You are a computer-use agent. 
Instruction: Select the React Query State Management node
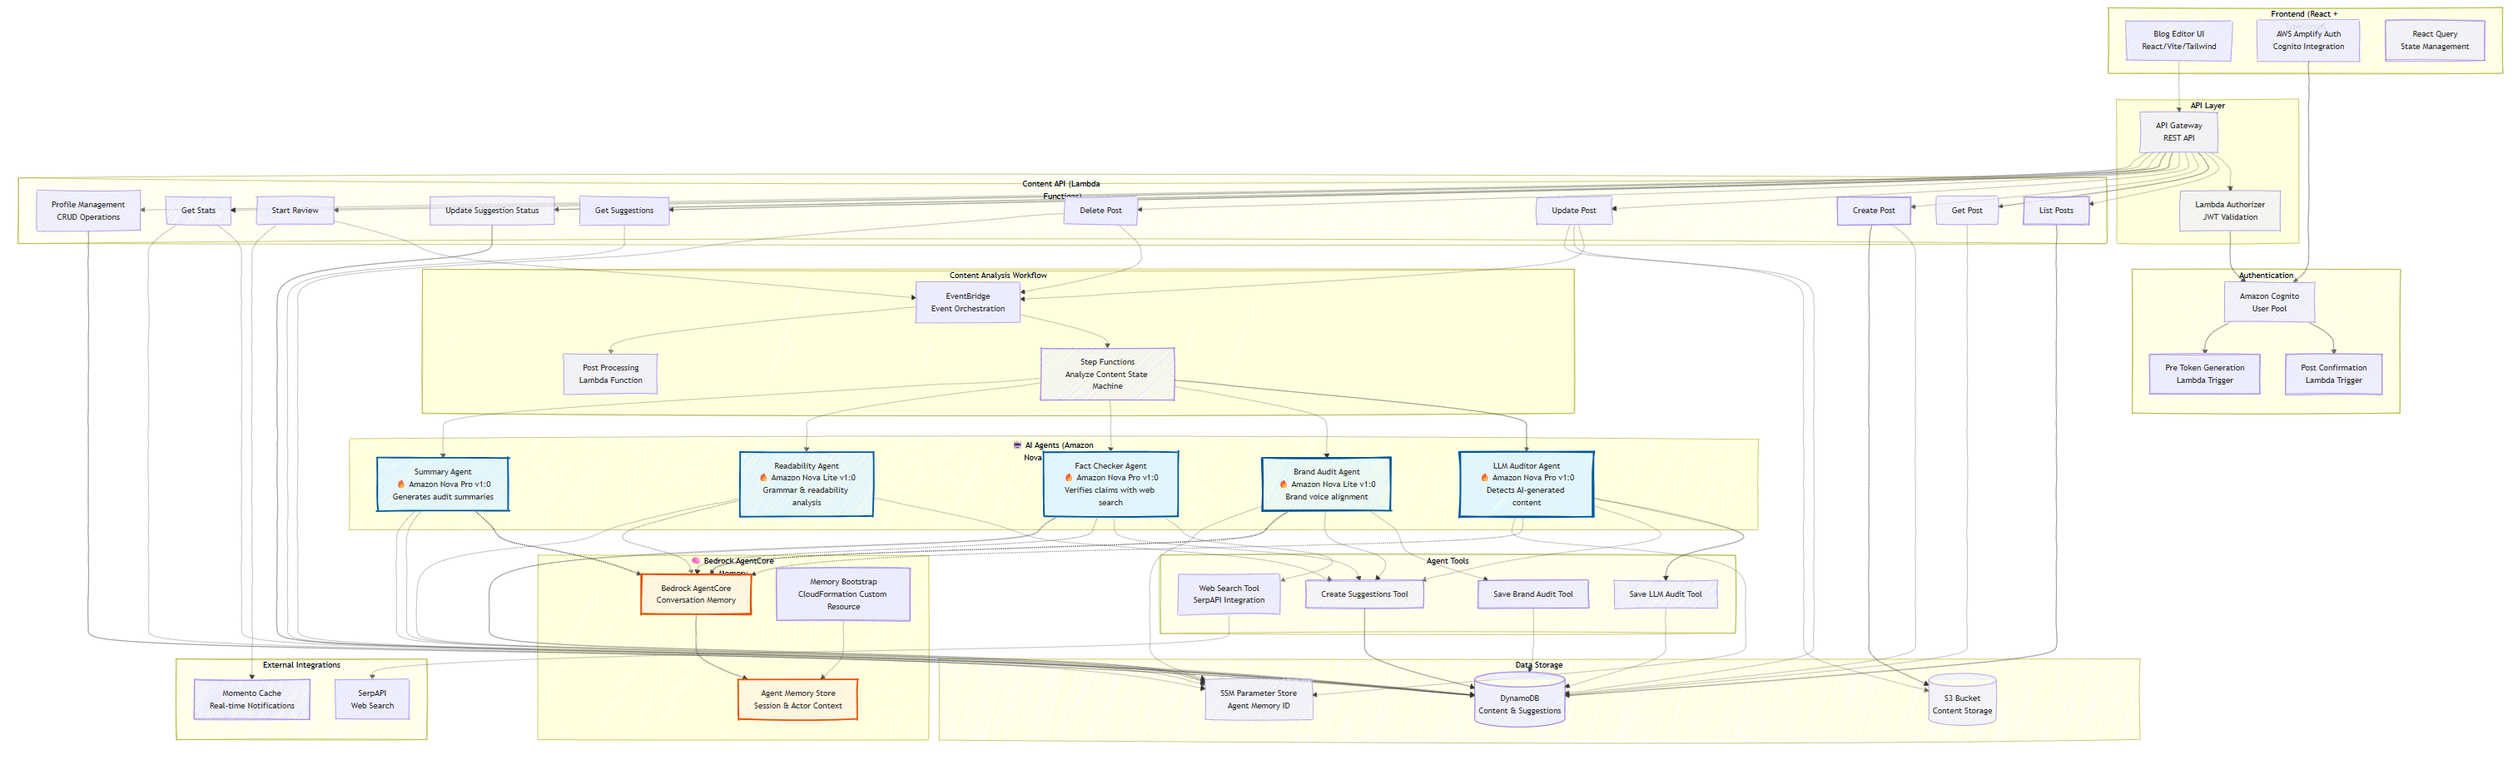pos(2434,40)
